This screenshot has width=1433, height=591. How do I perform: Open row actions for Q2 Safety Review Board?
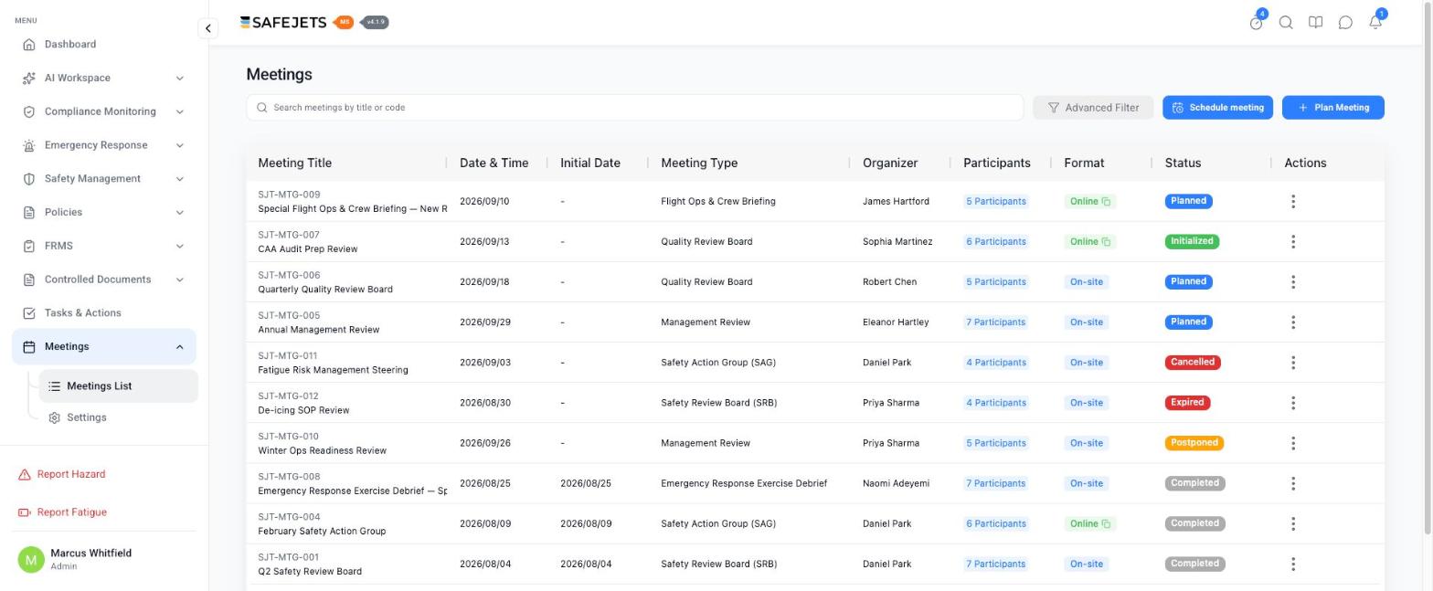pyautogui.click(x=1292, y=564)
